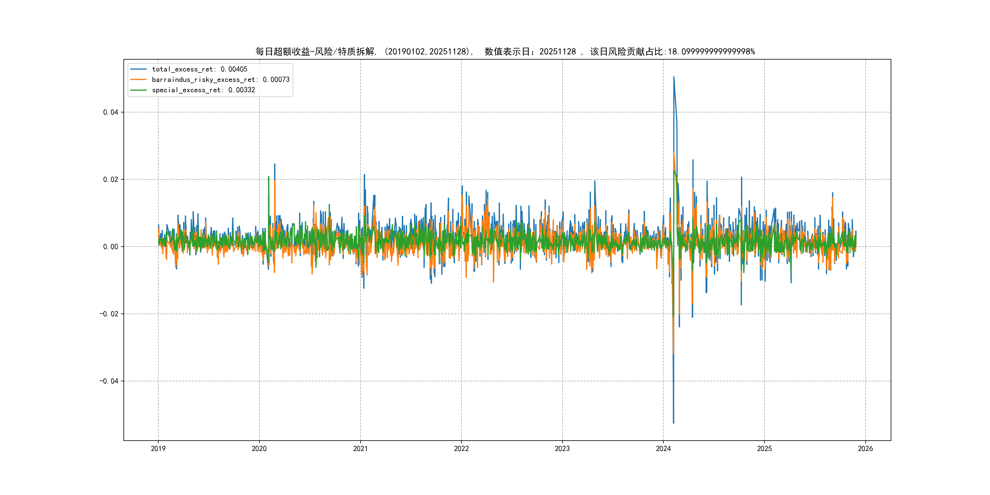
Task: Click the 0.04 y-axis tick label
Action: click(x=110, y=112)
